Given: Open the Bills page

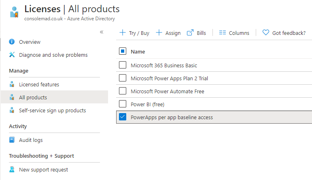Looking at the screenshot, I should (x=202, y=33).
